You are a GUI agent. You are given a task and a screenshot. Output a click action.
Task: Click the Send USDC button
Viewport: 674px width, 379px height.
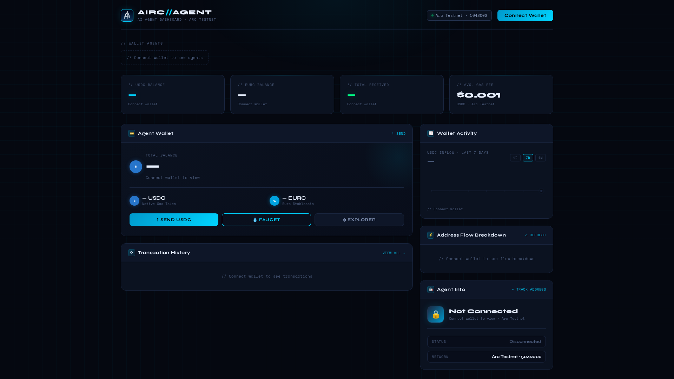pos(174,220)
